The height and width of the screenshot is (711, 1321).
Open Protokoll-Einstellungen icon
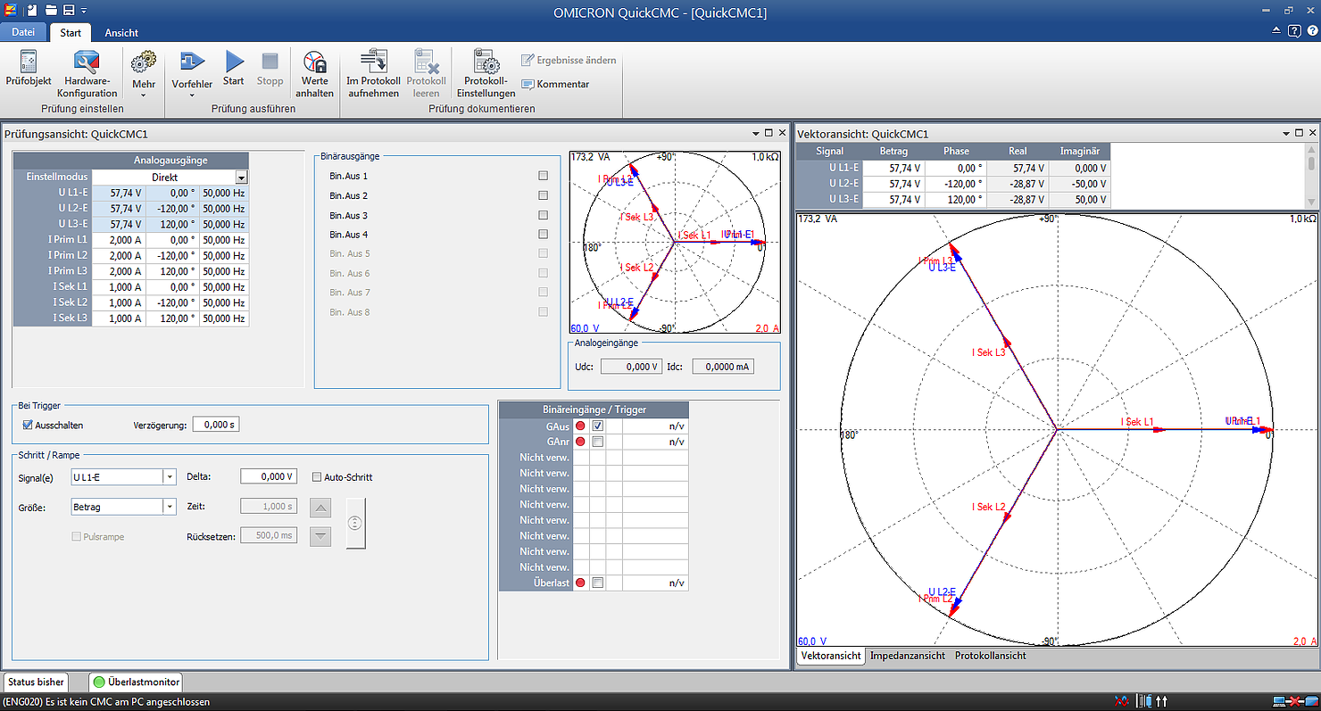tap(486, 62)
